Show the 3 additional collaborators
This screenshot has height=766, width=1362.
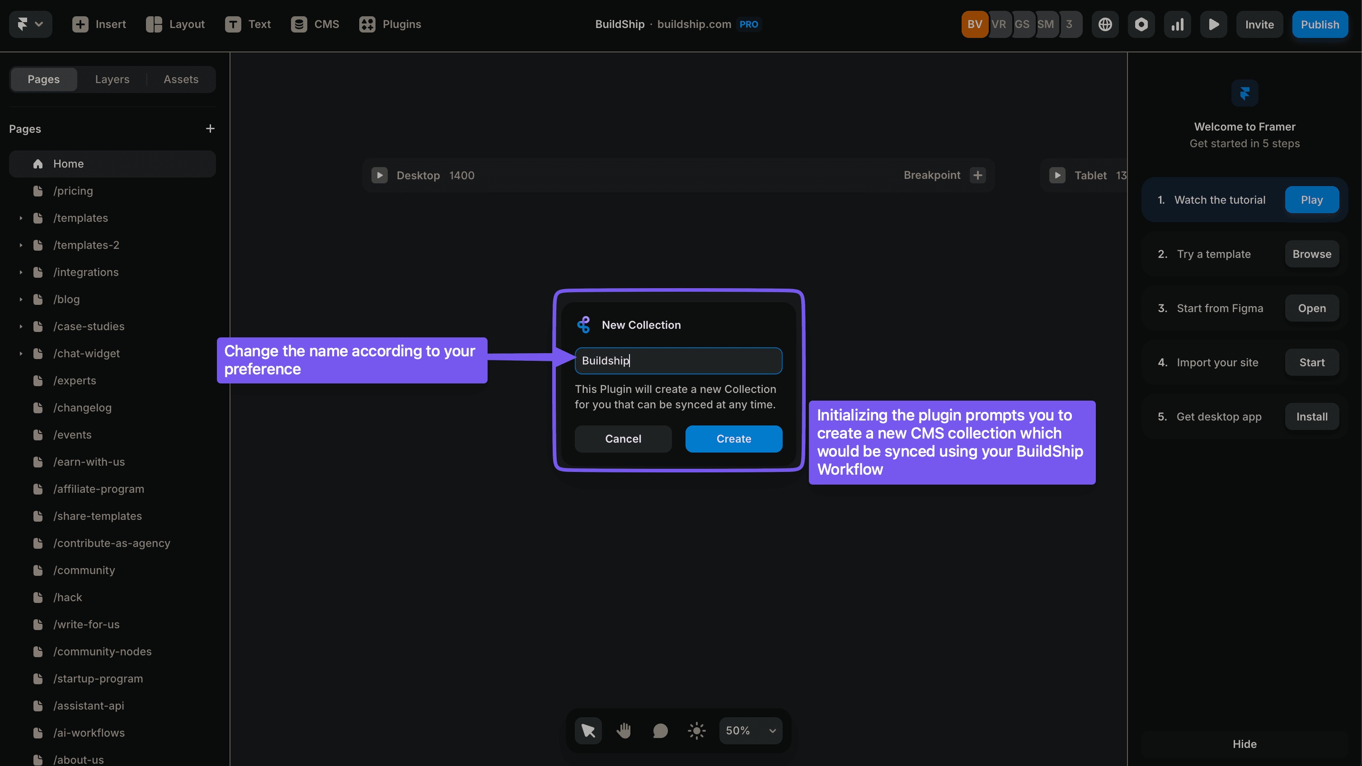coord(1070,24)
